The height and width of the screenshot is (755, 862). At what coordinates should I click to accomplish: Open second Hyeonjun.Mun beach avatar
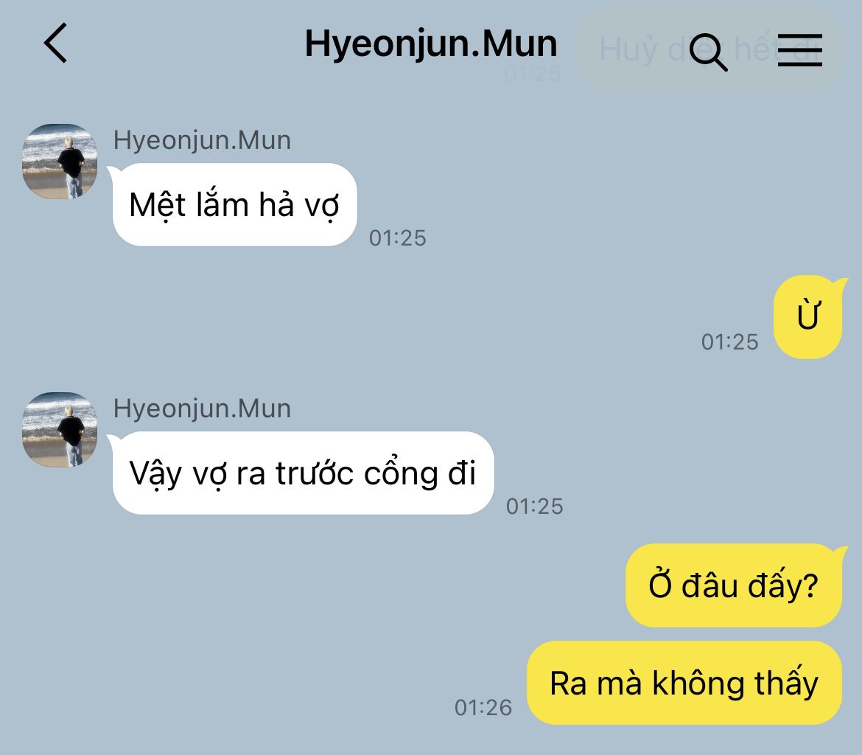[x=60, y=430]
